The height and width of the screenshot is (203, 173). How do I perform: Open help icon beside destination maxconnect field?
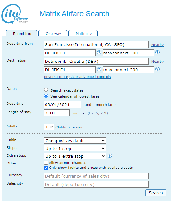point(157,69)
